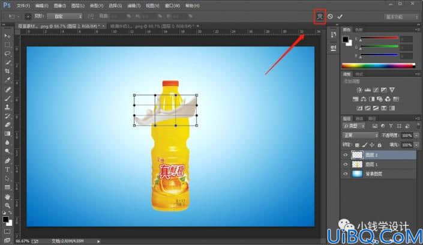Viewport: 423px width, 245px height.
Task: Toggle Quick Mask mode
Action: pyautogui.click(x=7, y=232)
